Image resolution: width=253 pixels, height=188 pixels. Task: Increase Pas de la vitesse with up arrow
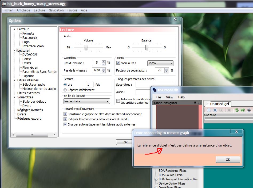coord(104,69)
